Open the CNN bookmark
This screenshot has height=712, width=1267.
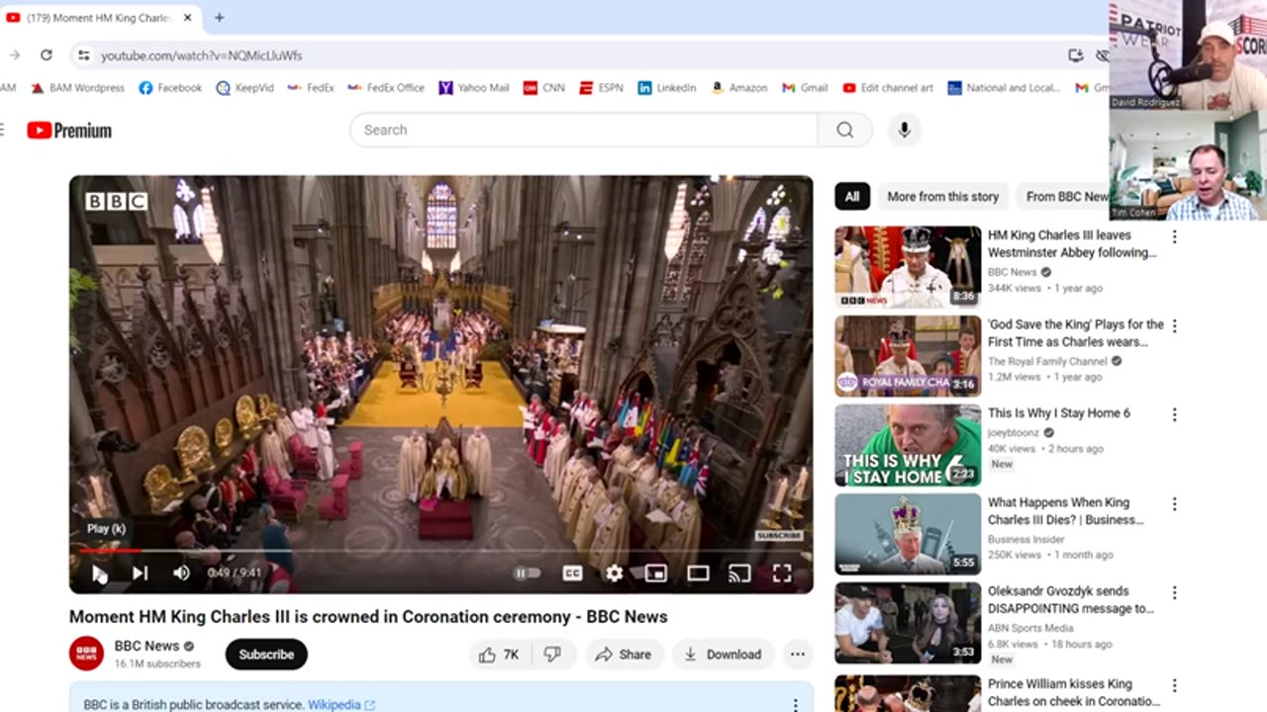tap(544, 88)
